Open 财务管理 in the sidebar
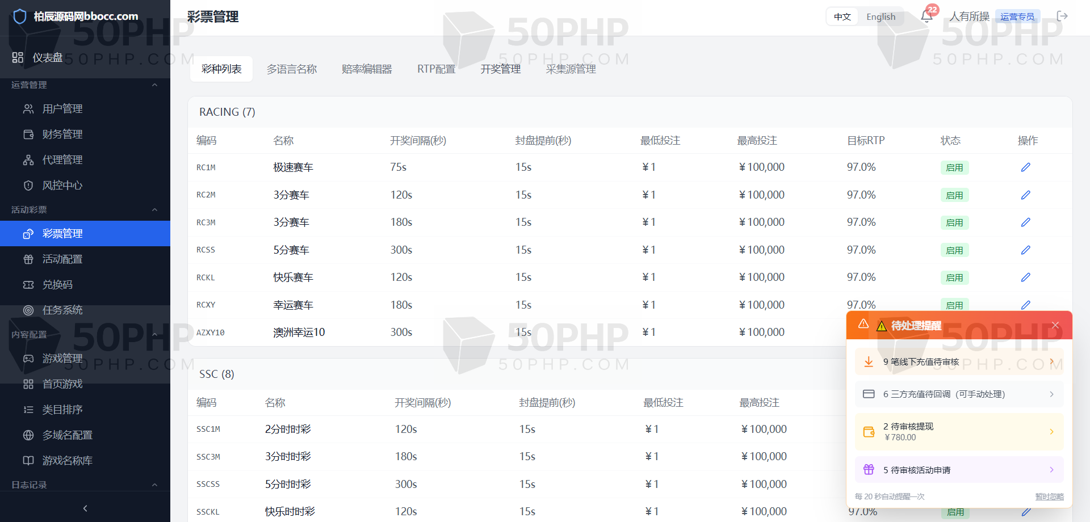 pos(85,134)
